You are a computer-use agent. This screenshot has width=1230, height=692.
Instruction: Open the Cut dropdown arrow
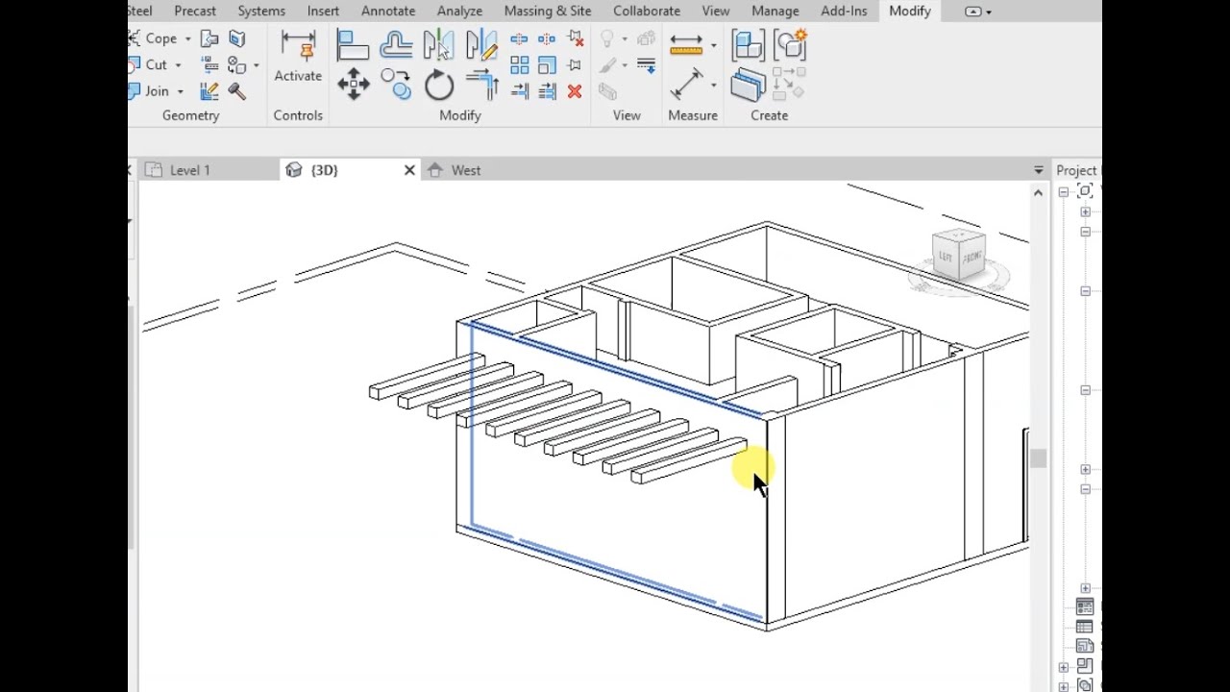coord(178,65)
